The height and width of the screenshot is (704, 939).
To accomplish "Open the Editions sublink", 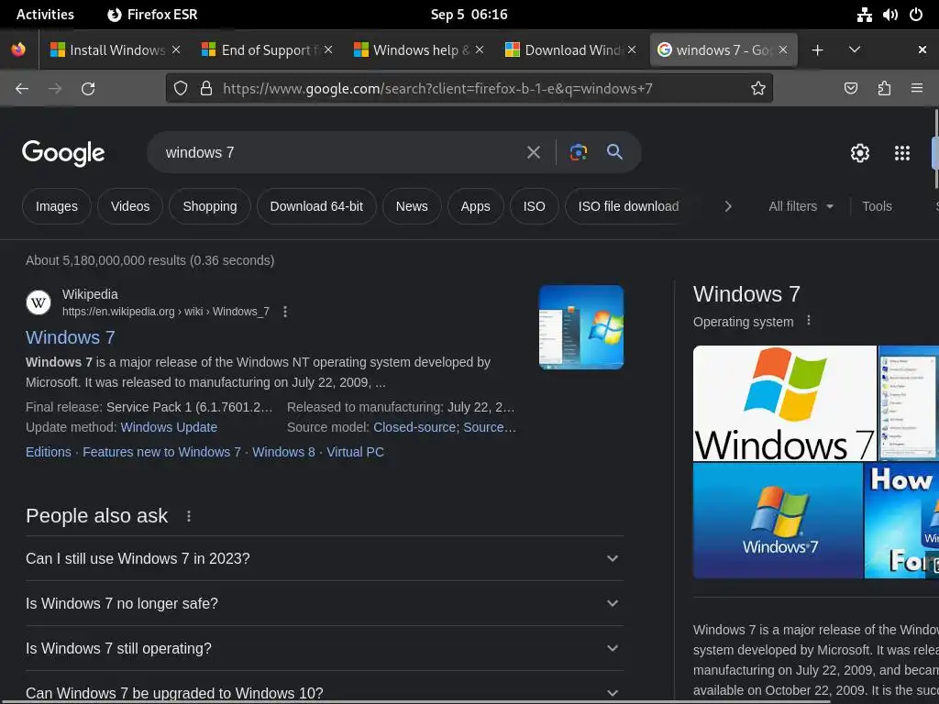I will (49, 453).
